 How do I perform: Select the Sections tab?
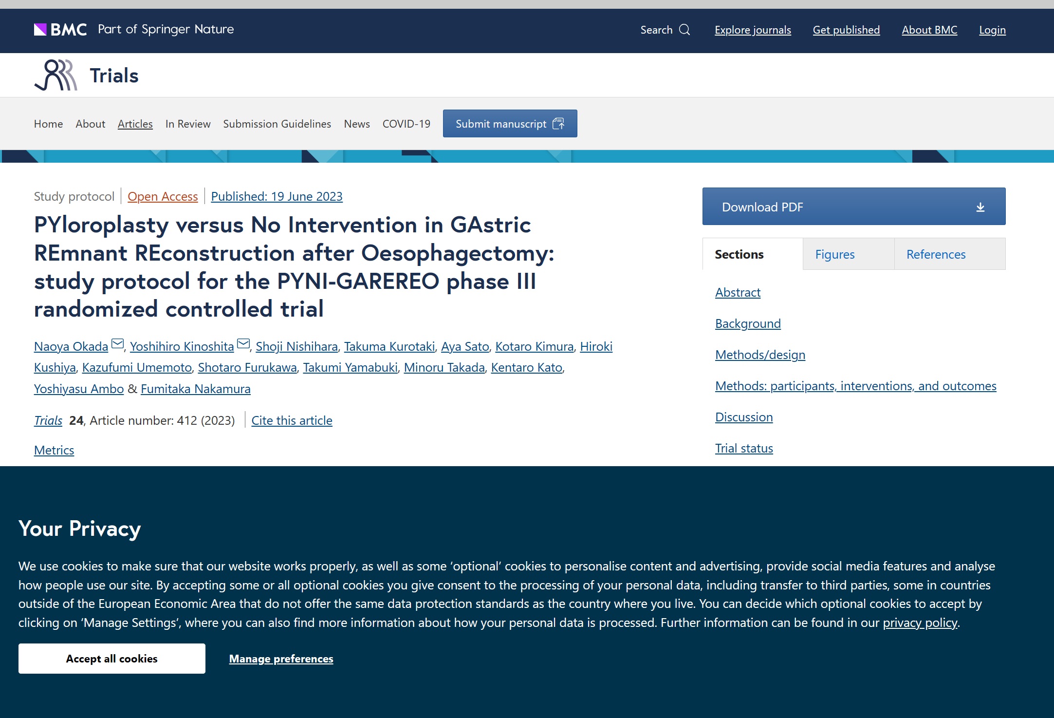pos(739,254)
